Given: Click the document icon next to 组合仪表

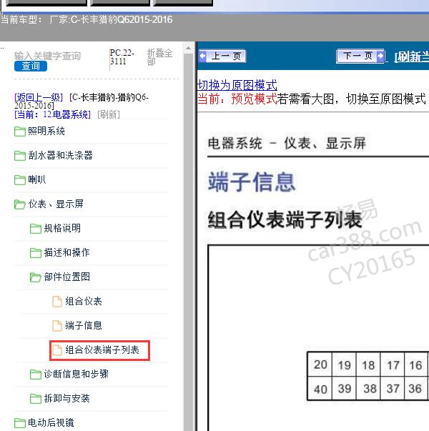Looking at the screenshot, I should click(x=57, y=302).
